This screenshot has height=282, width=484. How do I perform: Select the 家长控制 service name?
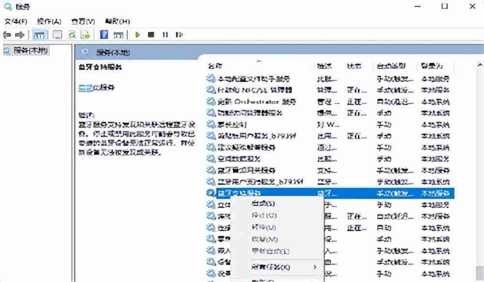point(232,125)
